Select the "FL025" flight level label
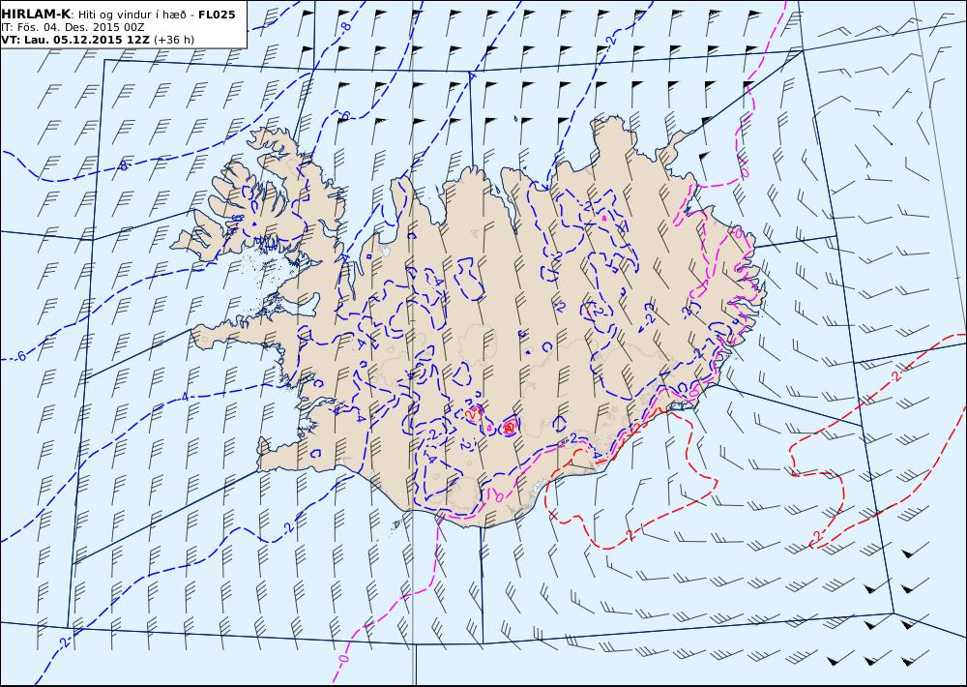This screenshot has width=967, height=687. [x=217, y=15]
